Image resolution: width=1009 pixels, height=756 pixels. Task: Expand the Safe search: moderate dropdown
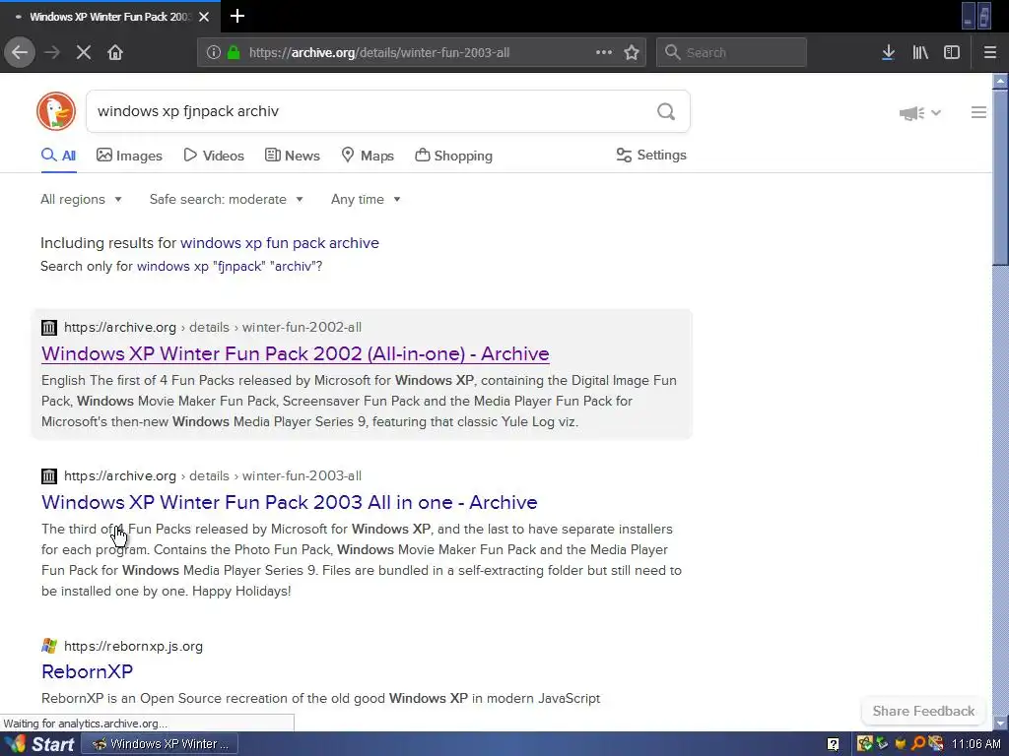pyautogui.click(x=226, y=199)
